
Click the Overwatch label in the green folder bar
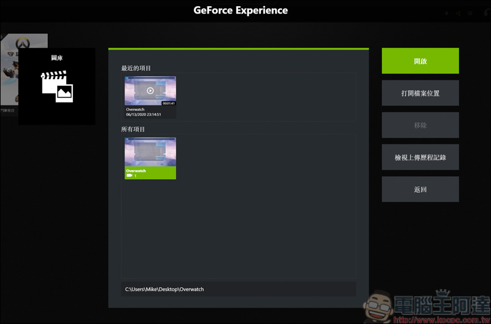(136, 171)
